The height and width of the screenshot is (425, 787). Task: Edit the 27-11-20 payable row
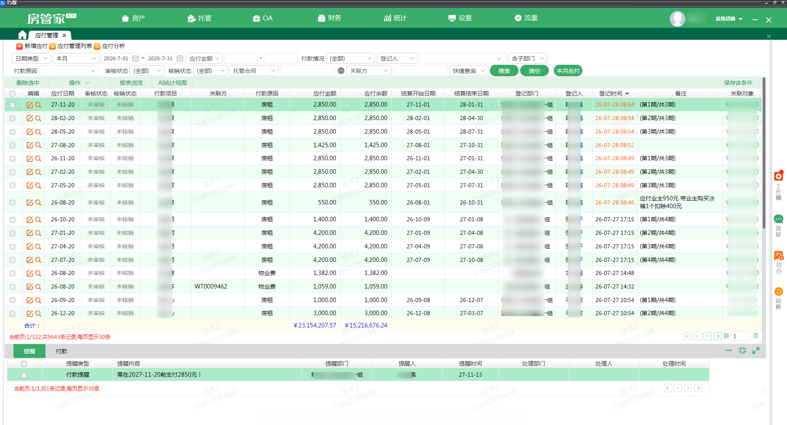tap(30, 105)
